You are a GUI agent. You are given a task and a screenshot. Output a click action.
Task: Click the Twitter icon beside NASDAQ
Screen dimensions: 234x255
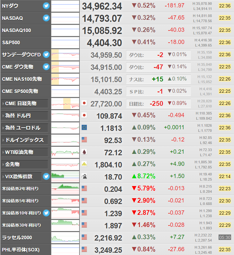(x=46, y=18)
